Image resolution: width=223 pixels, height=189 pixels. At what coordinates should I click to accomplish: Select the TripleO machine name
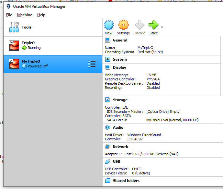click(x=28, y=43)
